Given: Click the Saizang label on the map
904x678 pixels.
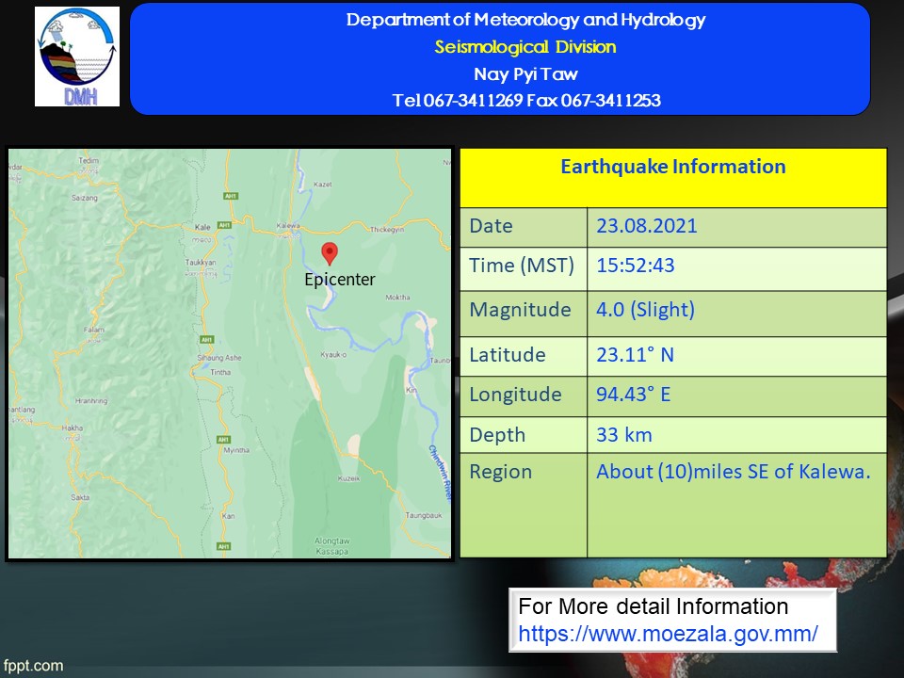Looking at the screenshot, I should coord(84,198).
